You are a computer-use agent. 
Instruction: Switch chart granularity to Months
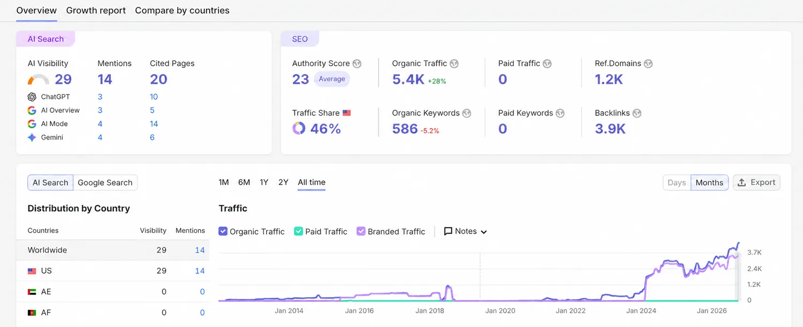coord(709,183)
